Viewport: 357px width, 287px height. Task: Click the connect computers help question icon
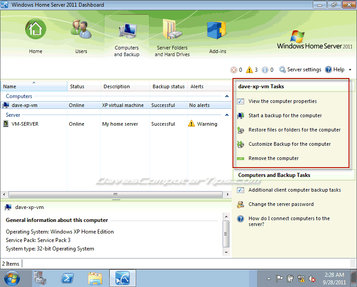pyautogui.click(x=241, y=219)
